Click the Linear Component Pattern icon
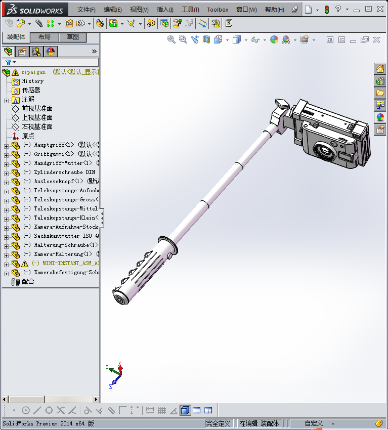This screenshot has width=388, height=430. 51,24
